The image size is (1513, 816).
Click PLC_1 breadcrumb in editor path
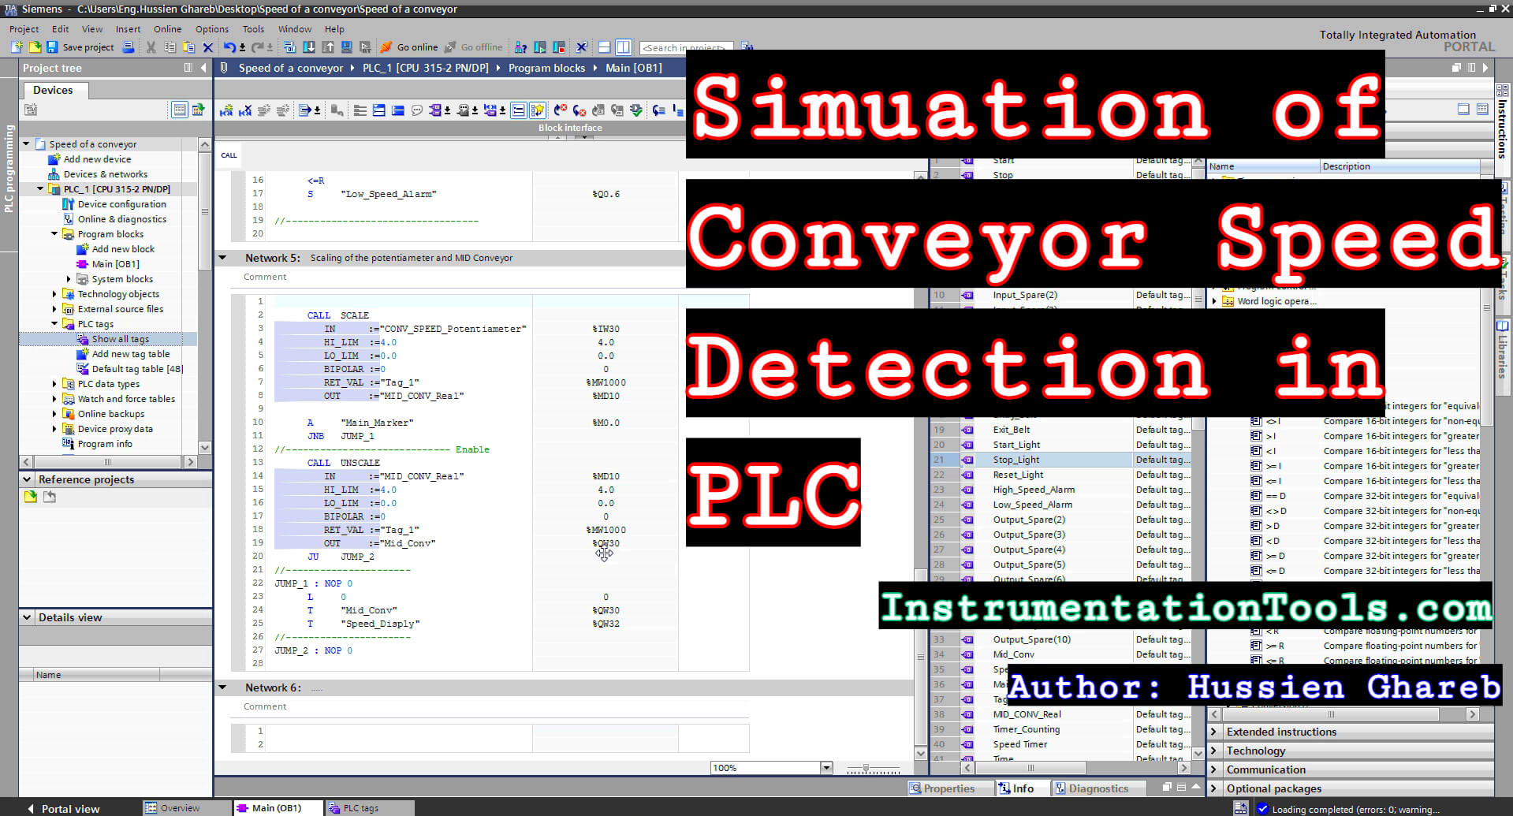(426, 68)
